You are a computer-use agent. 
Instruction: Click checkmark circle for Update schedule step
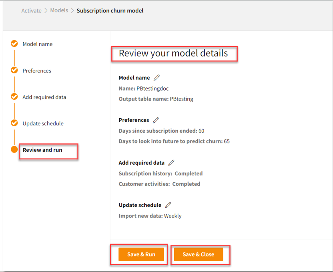[14, 123]
